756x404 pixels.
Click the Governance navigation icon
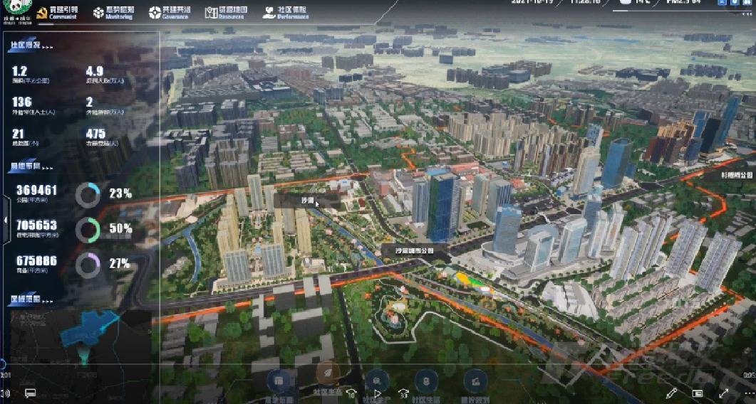(155, 13)
